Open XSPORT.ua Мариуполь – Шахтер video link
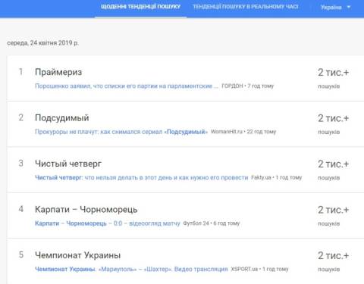The width and height of the screenshot is (364, 284). point(131,269)
